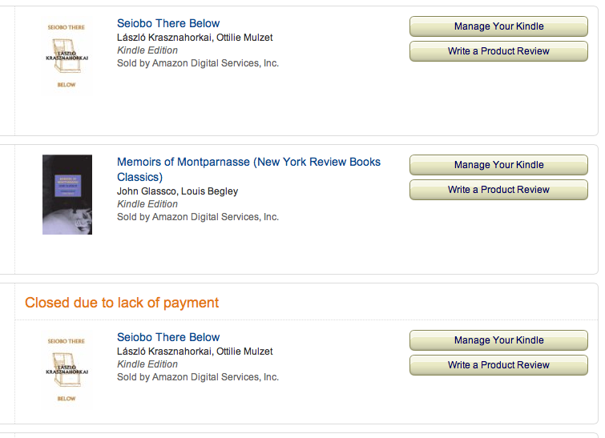
Task: Open the Memoirs of Montparnasse cover image
Action: (67, 195)
